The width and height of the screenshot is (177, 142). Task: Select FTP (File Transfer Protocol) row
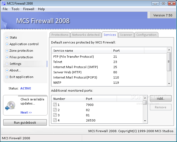pos(109,57)
